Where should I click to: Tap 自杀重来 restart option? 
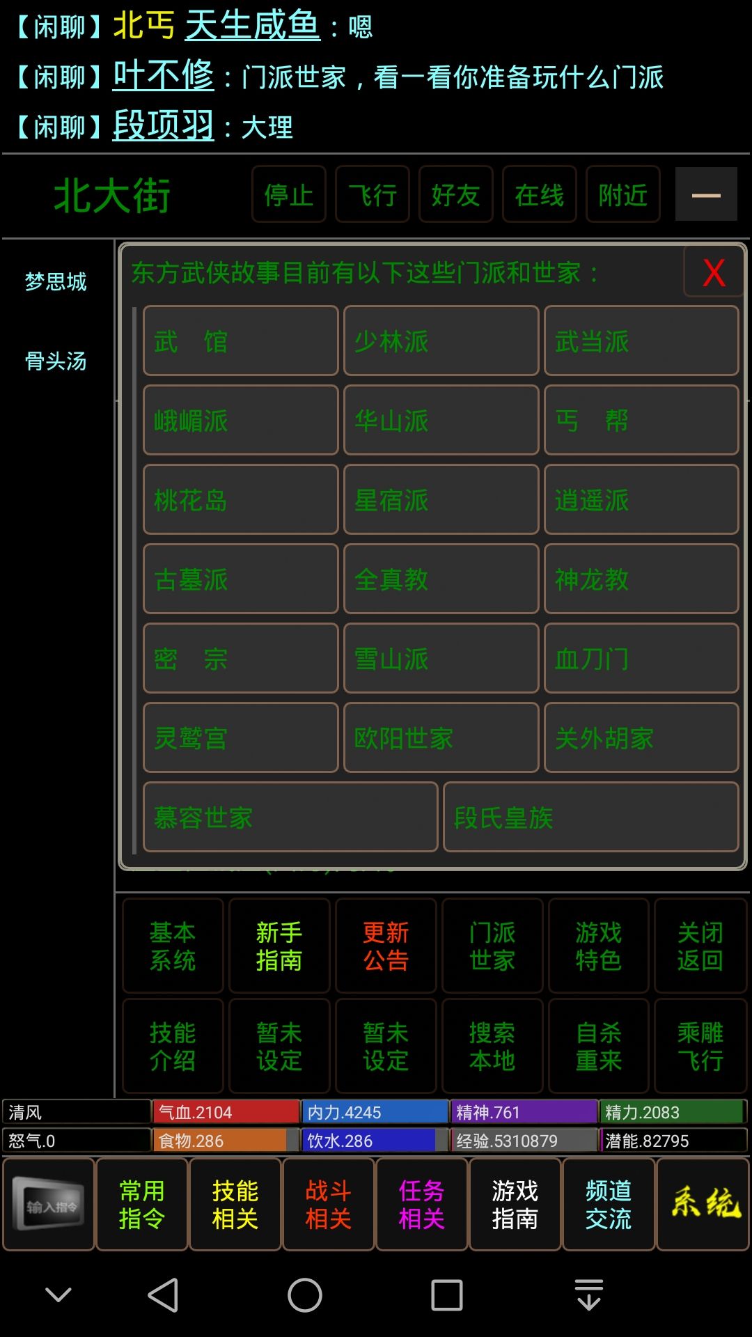(599, 1046)
